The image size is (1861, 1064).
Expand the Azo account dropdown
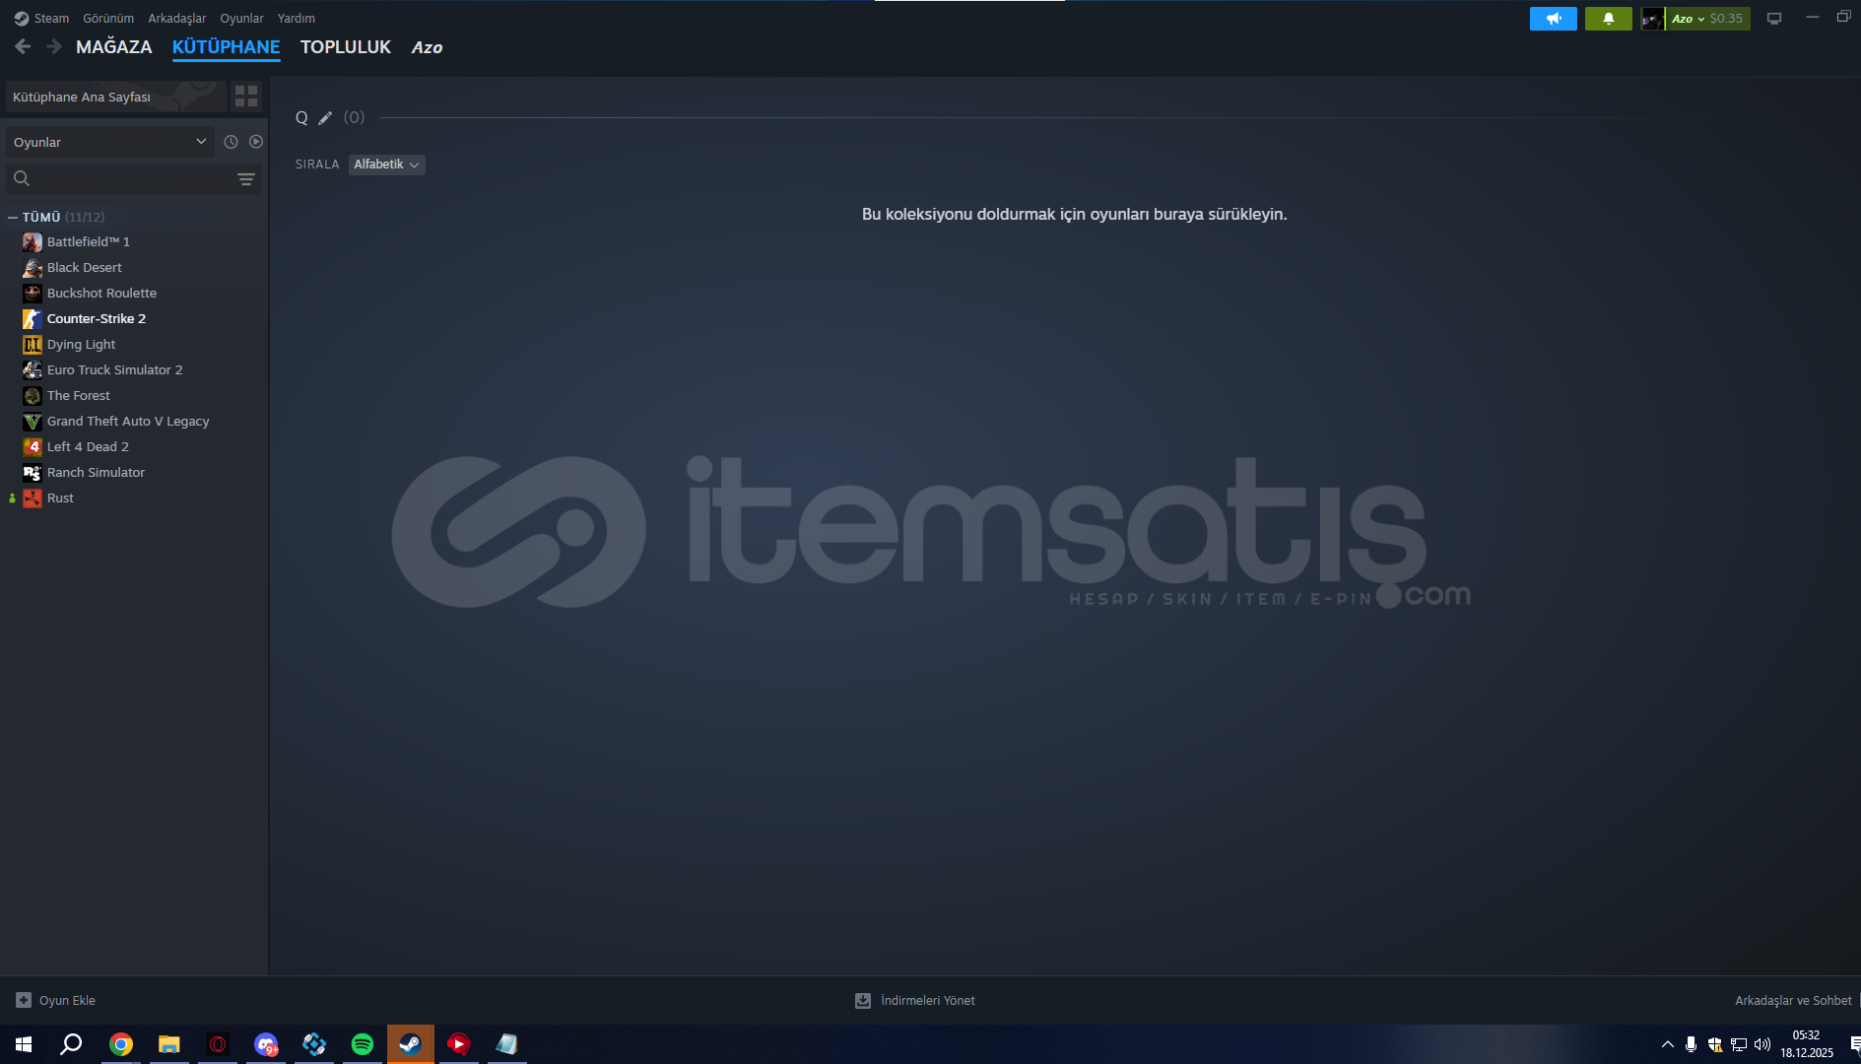coord(1689,19)
